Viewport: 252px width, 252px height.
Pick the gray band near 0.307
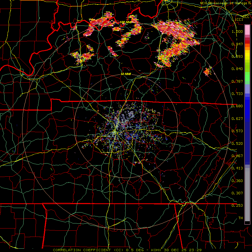(x=247, y=195)
